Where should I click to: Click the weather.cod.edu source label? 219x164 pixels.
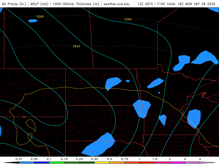(116, 4)
